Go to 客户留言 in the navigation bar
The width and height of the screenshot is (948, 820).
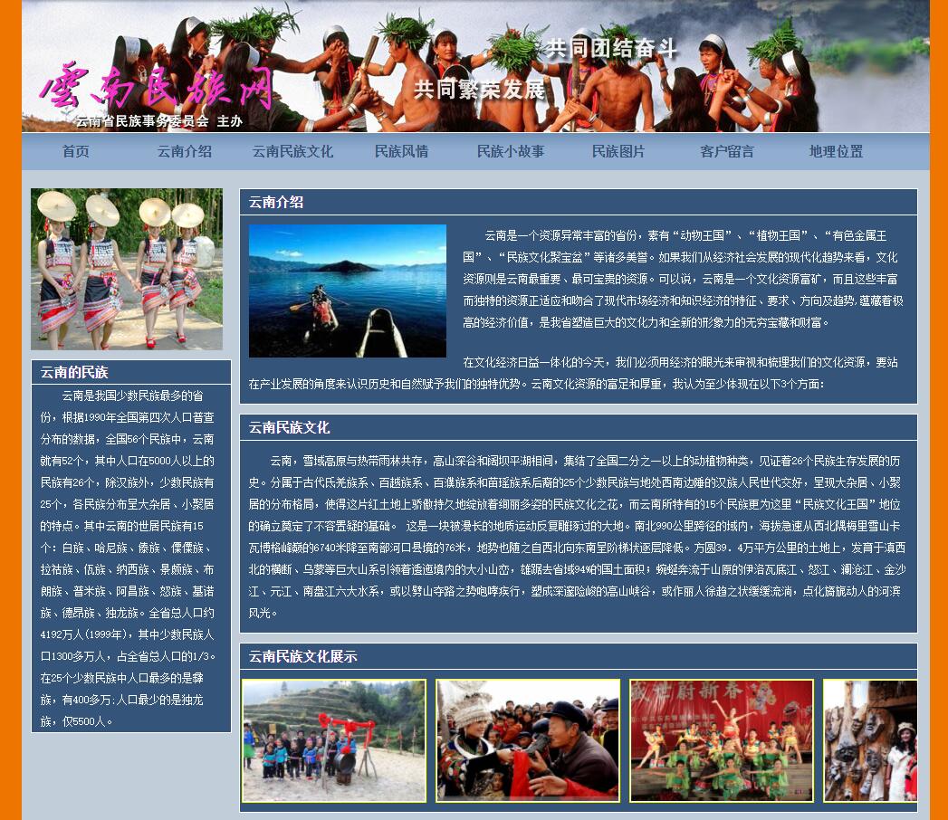(727, 152)
